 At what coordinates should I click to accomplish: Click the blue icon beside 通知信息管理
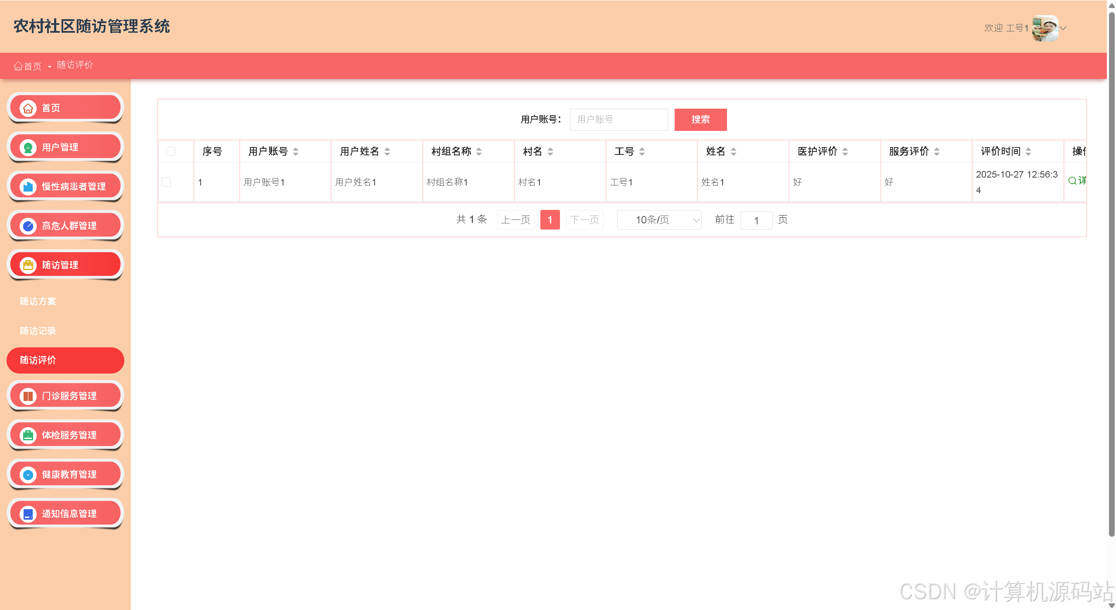pos(28,514)
